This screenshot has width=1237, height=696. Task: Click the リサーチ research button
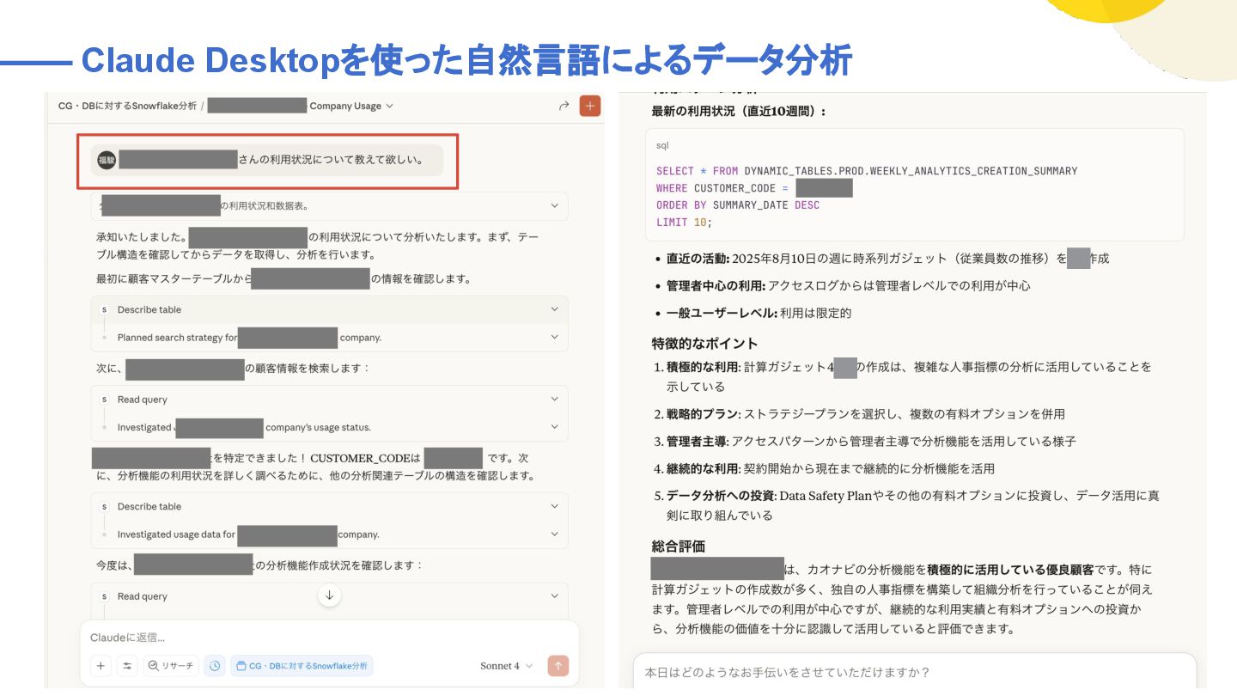(171, 666)
